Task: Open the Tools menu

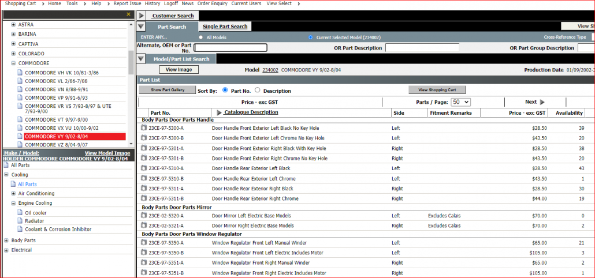Action: pyautogui.click(x=72, y=3)
